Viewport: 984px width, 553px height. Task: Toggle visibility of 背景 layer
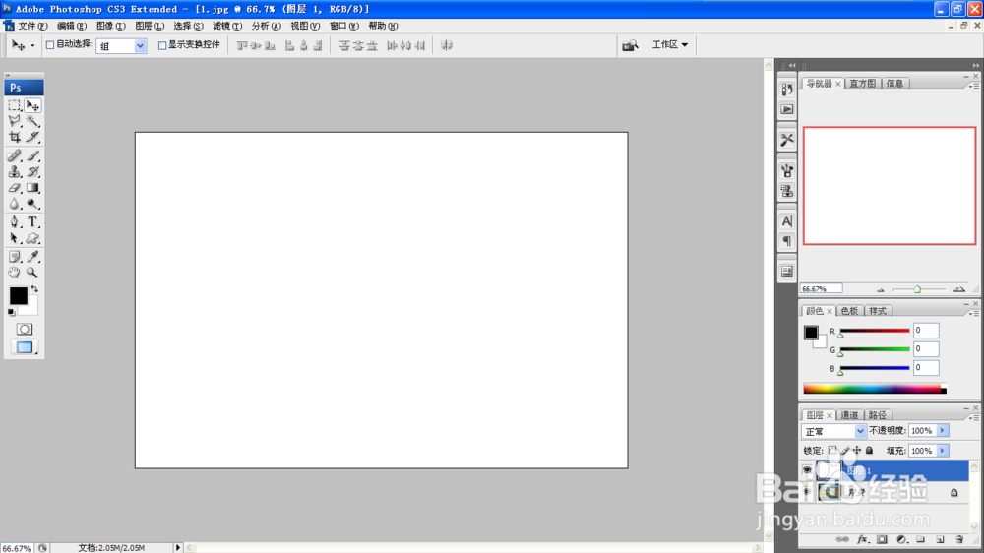[x=807, y=492]
